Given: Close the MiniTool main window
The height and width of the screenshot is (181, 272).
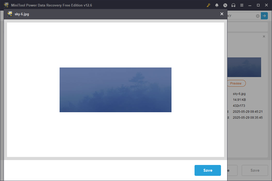Looking at the screenshot, I should [267, 5].
